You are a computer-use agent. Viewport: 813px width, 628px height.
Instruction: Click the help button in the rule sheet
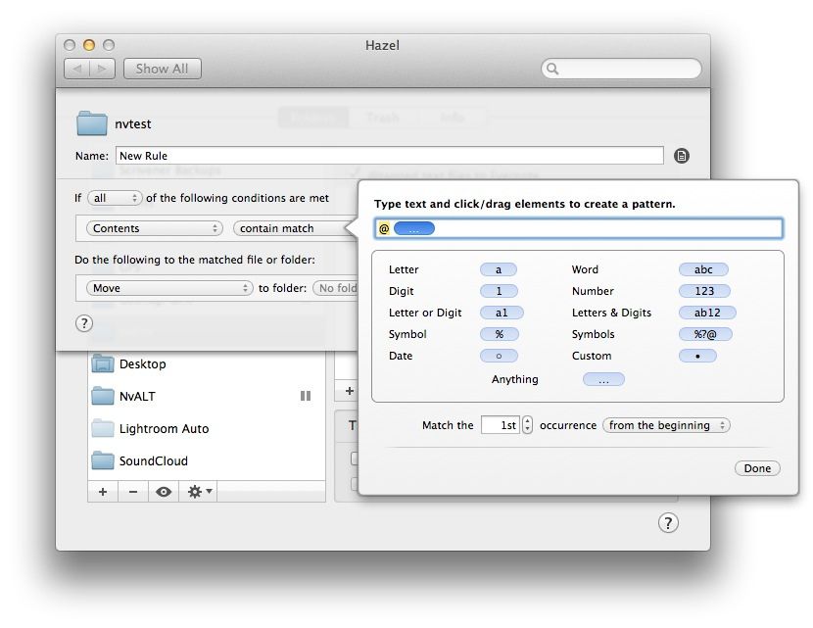click(x=84, y=323)
